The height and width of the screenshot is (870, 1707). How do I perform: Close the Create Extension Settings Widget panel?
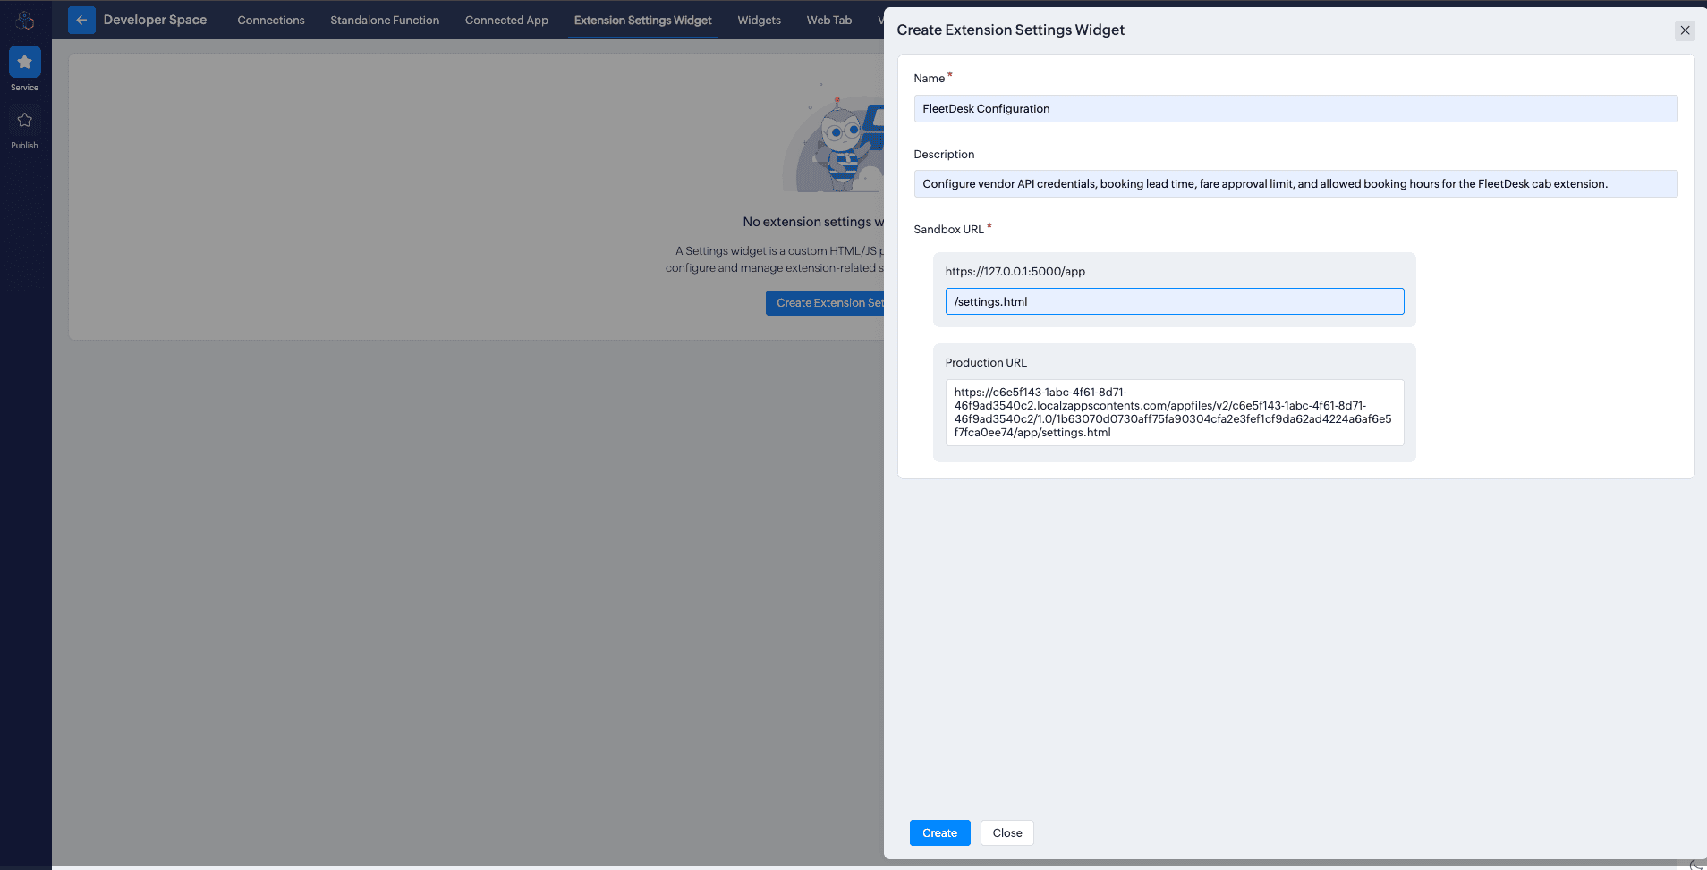click(x=1685, y=30)
